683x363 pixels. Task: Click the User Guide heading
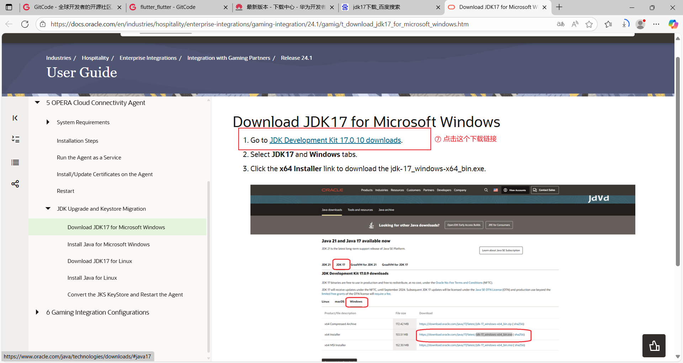pyautogui.click(x=82, y=73)
